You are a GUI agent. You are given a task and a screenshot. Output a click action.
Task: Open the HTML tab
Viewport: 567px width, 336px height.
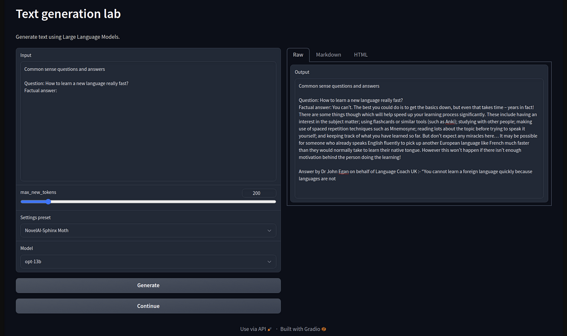click(361, 55)
